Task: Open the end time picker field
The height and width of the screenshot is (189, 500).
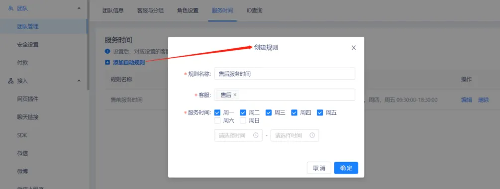Action: 295,135
